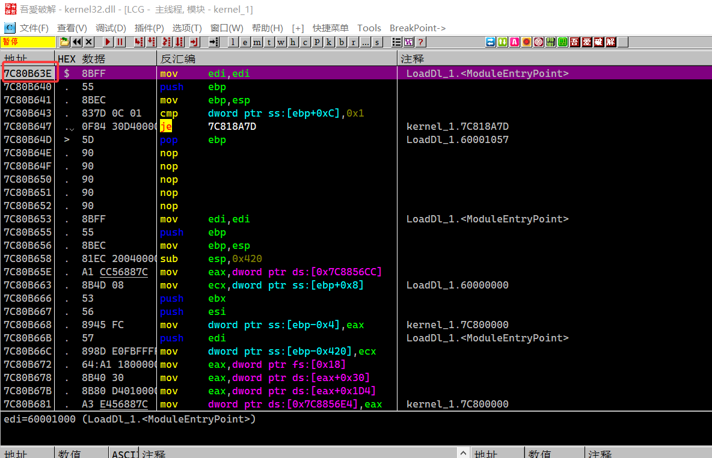Click the 反汇编 column header

(x=178, y=59)
